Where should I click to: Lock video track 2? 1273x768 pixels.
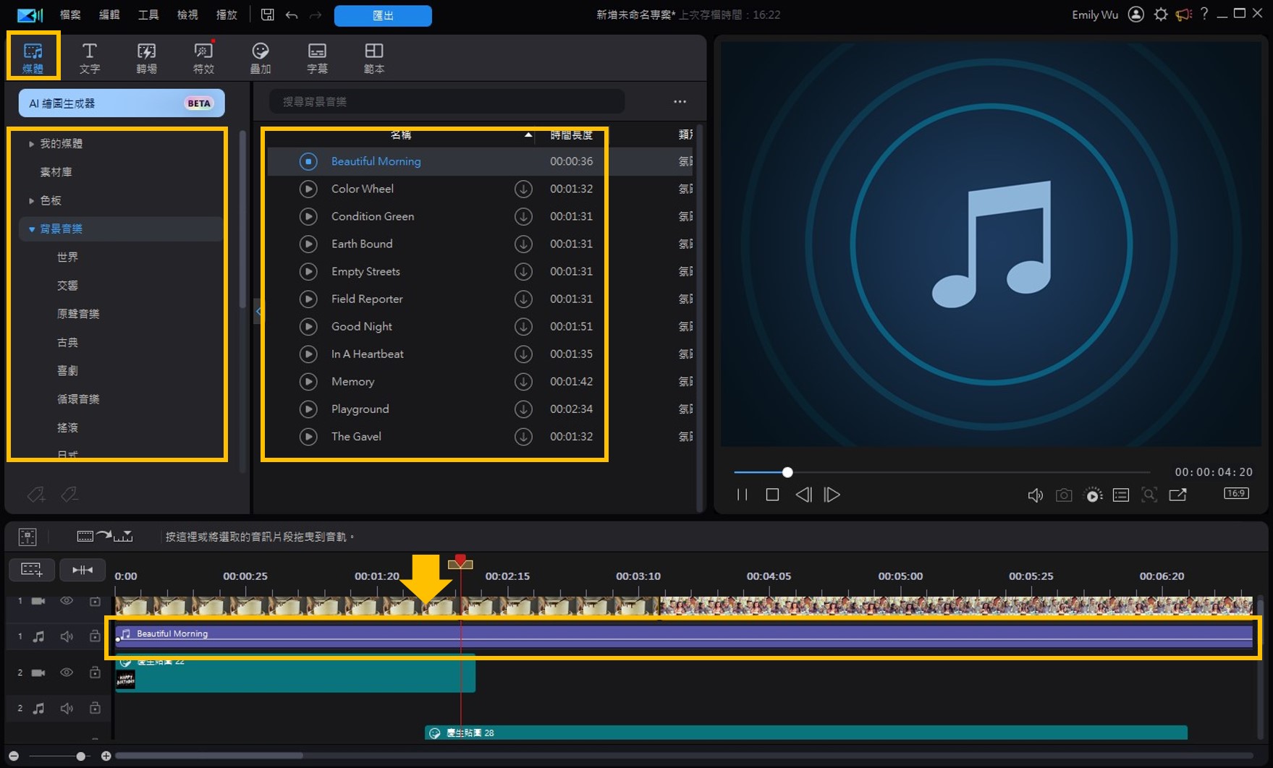[x=95, y=673]
